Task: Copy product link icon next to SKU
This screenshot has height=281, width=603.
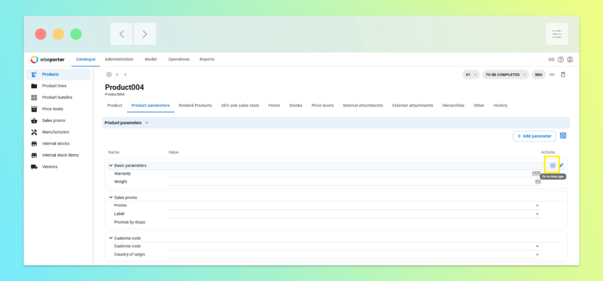Action: [552, 75]
